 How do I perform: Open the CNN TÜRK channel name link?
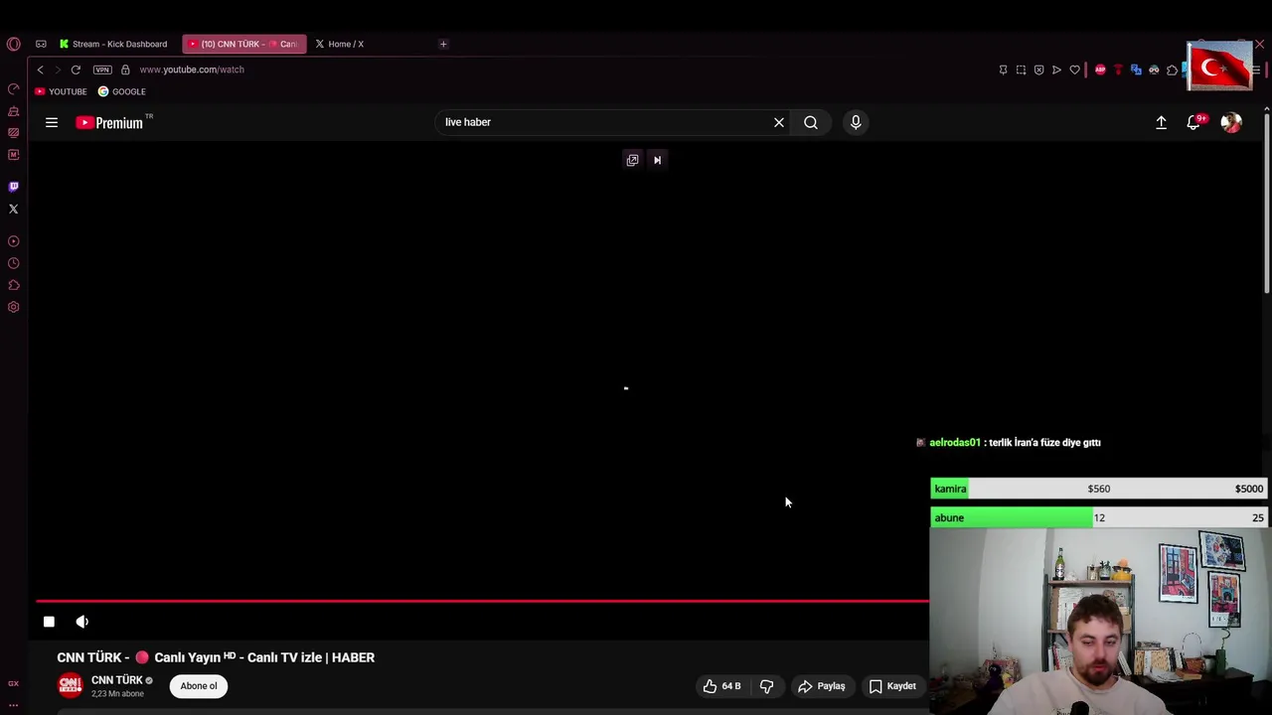117,680
